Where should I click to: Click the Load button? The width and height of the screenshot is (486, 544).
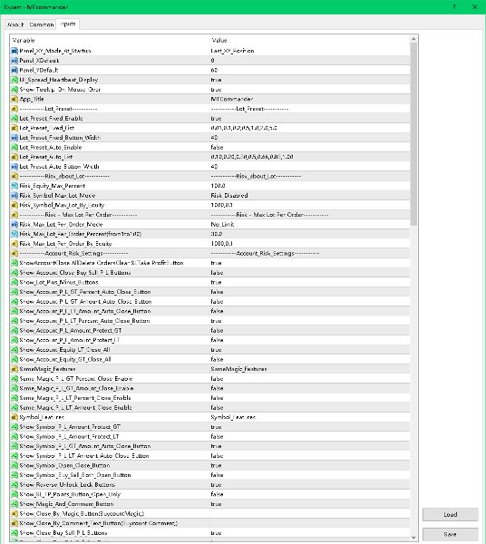pos(451,514)
